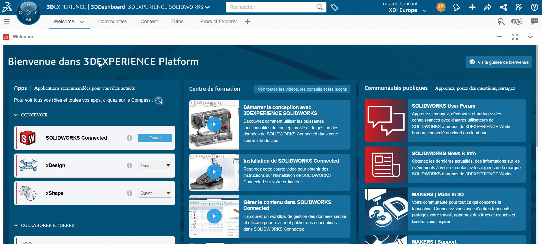This screenshot has width=542, height=247.
Task: Click the Share arrow icon
Action: coord(488,7)
